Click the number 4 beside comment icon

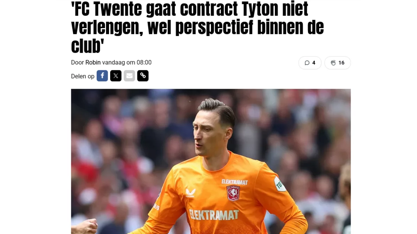(314, 63)
